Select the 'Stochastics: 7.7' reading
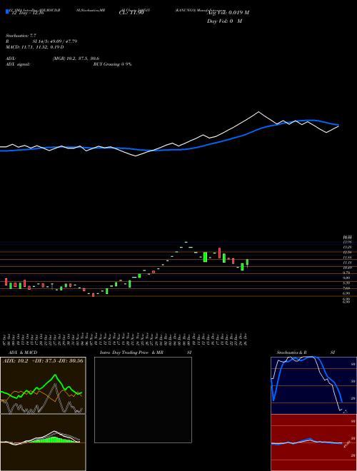The height and width of the screenshot is (471, 357). (21, 36)
